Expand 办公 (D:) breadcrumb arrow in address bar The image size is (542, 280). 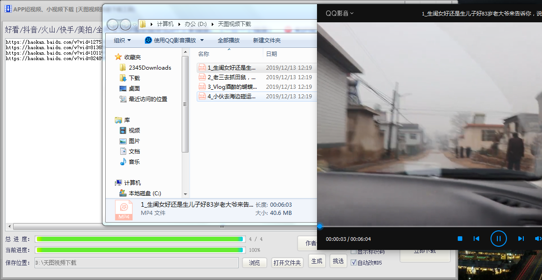point(212,24)
